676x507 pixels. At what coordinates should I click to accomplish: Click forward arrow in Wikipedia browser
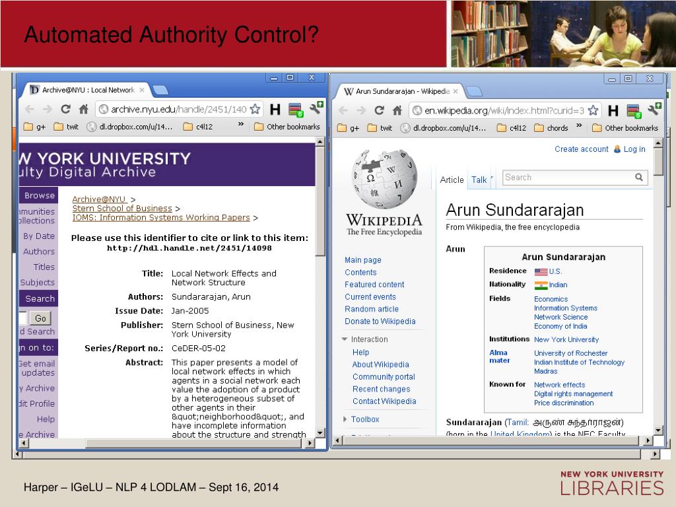[x=361, y=110]
